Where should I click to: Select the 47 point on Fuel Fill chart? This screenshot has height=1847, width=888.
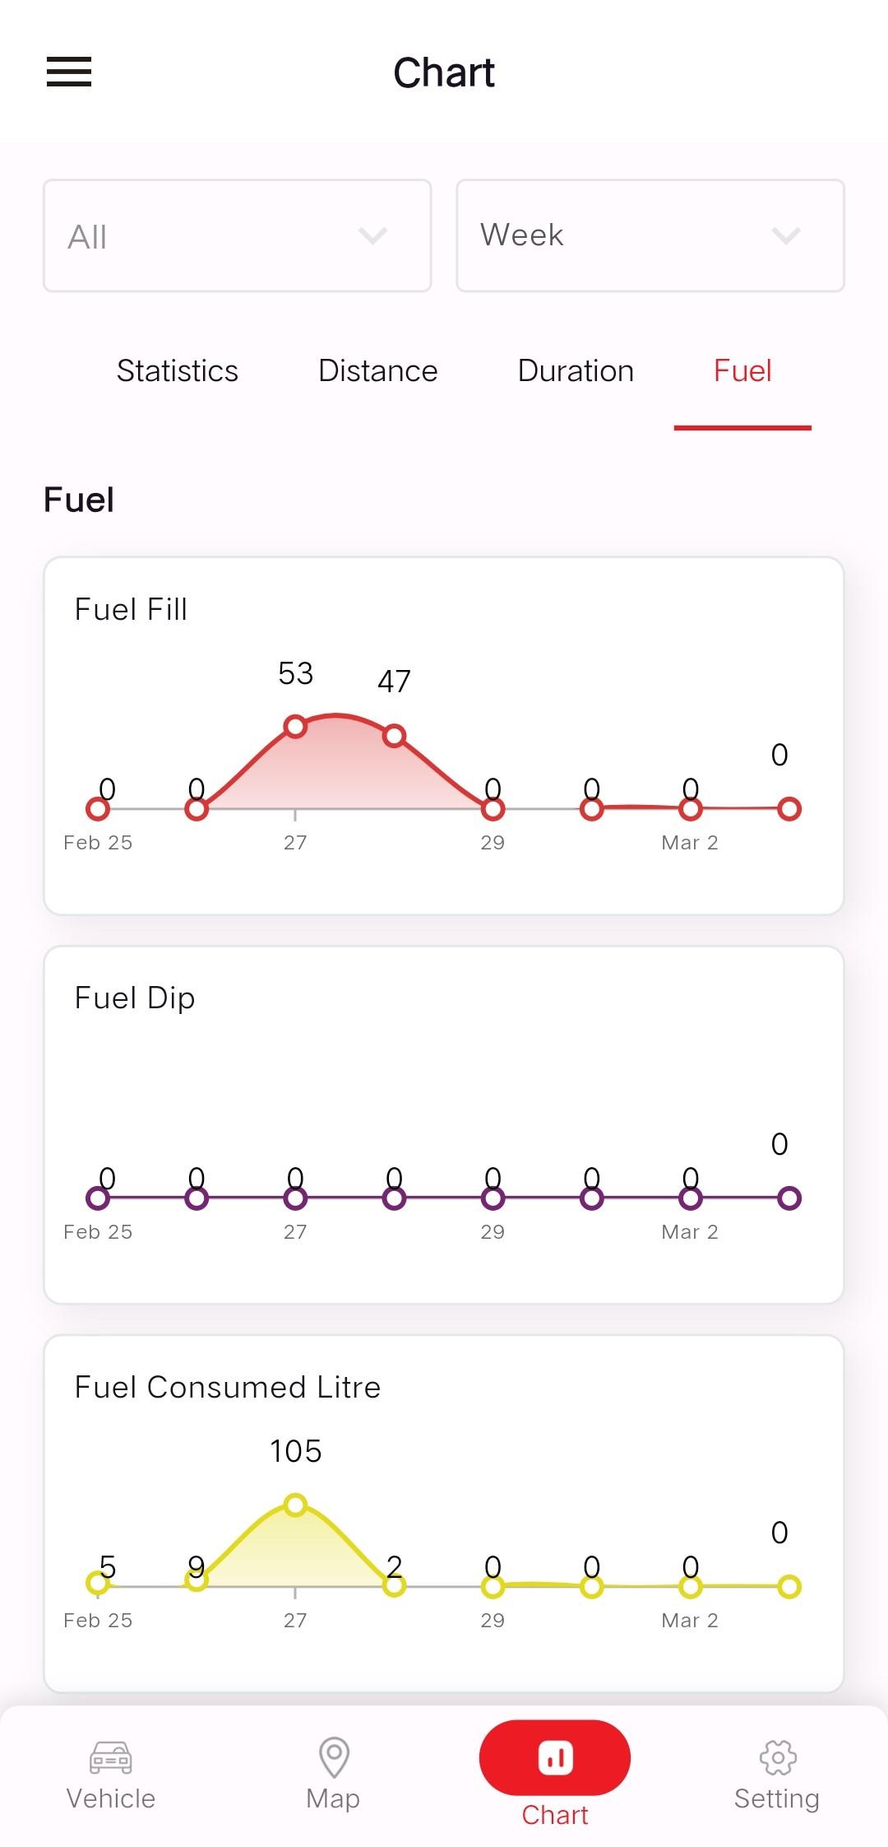point(395,736)
